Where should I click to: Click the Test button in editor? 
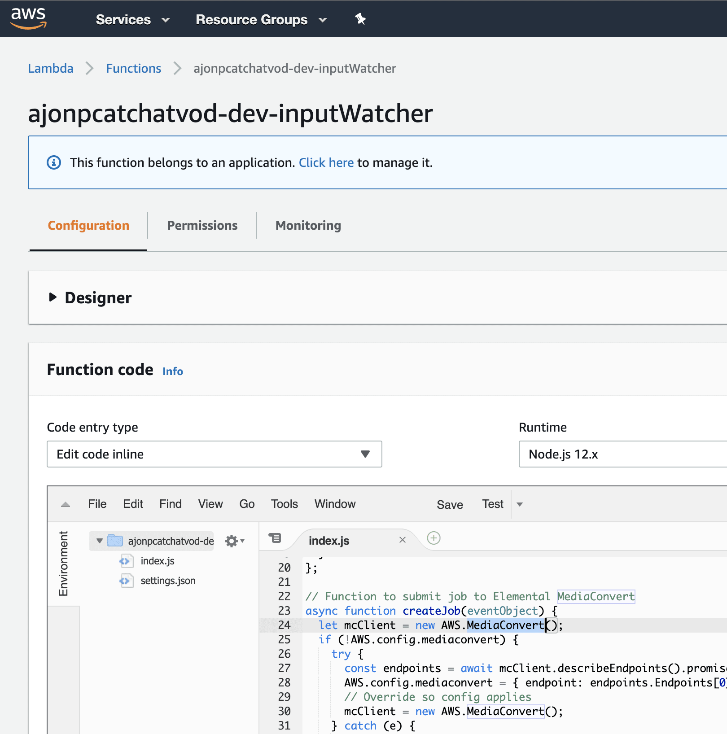[x=493, y=504]
